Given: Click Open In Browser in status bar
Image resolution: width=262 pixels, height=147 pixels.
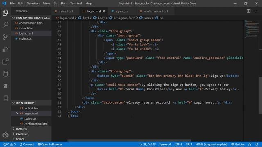Looking at the screenshot, I should tap(50, 144).
